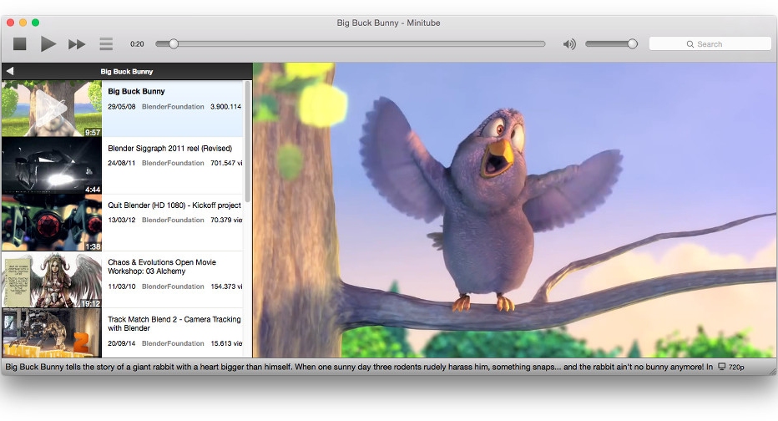Click the 0:20 elapsed time label
Screen dimensions: 778x421
pyautogui.click(x=137, y=44)
